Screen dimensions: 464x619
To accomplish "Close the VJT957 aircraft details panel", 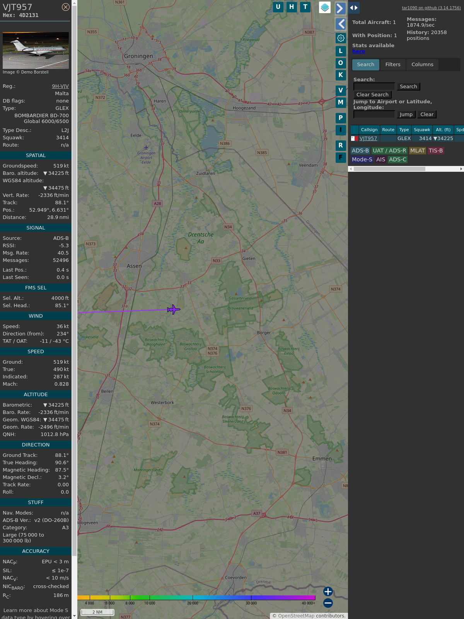I will (66, 7).
